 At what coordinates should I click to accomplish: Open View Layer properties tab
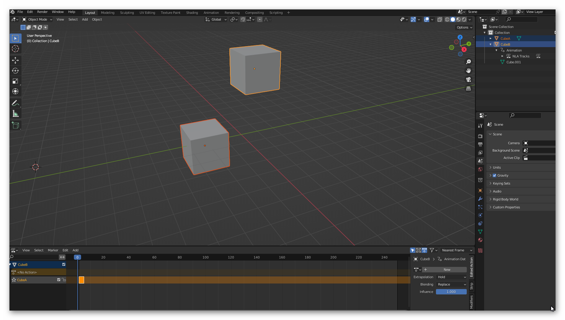(x=480, y=153)
